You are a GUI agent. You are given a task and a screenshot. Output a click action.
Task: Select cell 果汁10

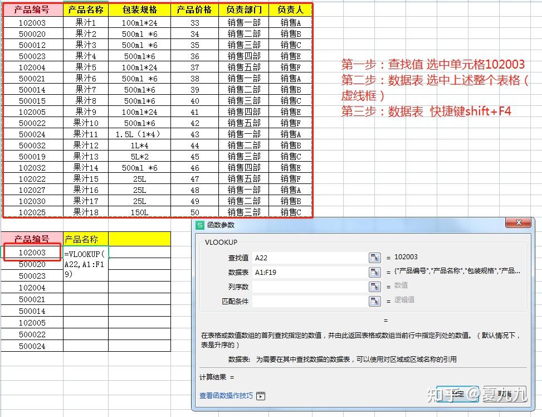coord(86,123)
